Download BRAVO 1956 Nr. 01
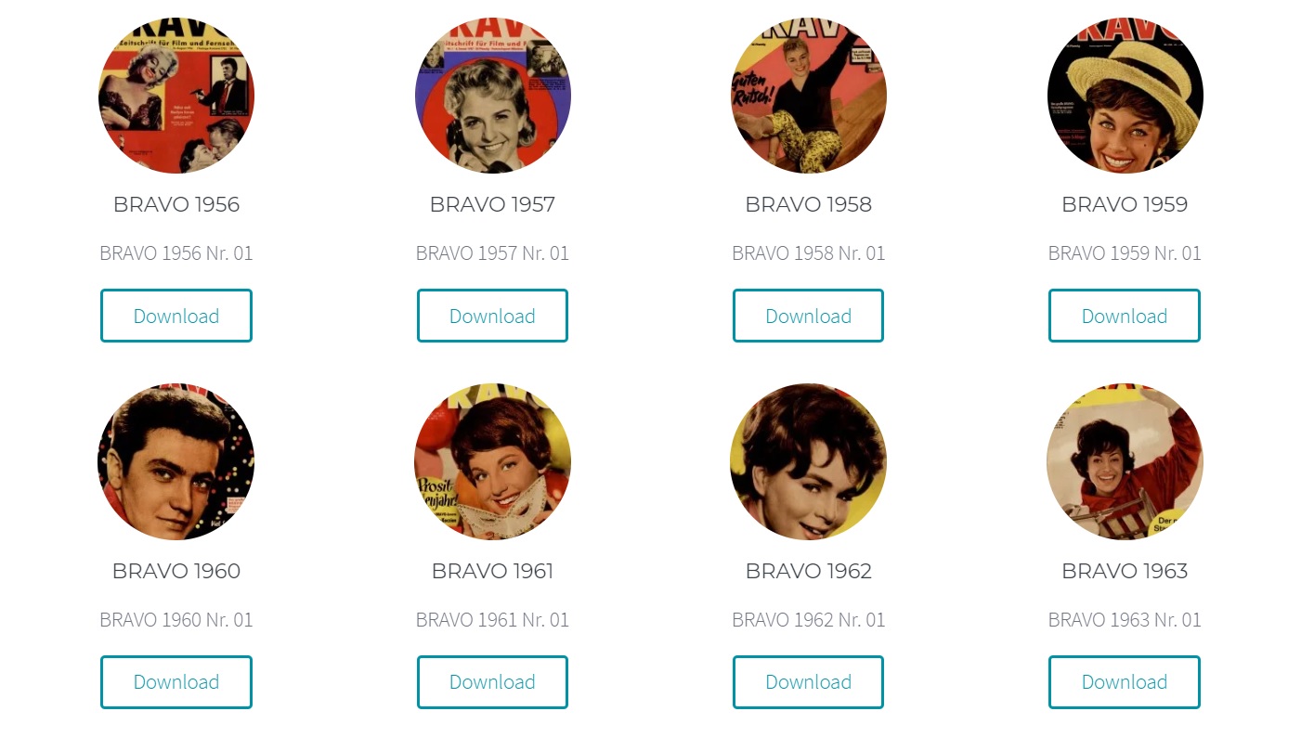 176,316
